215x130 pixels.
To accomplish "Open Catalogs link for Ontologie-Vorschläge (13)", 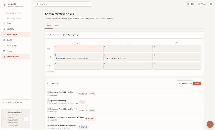I will coord(83,110).
